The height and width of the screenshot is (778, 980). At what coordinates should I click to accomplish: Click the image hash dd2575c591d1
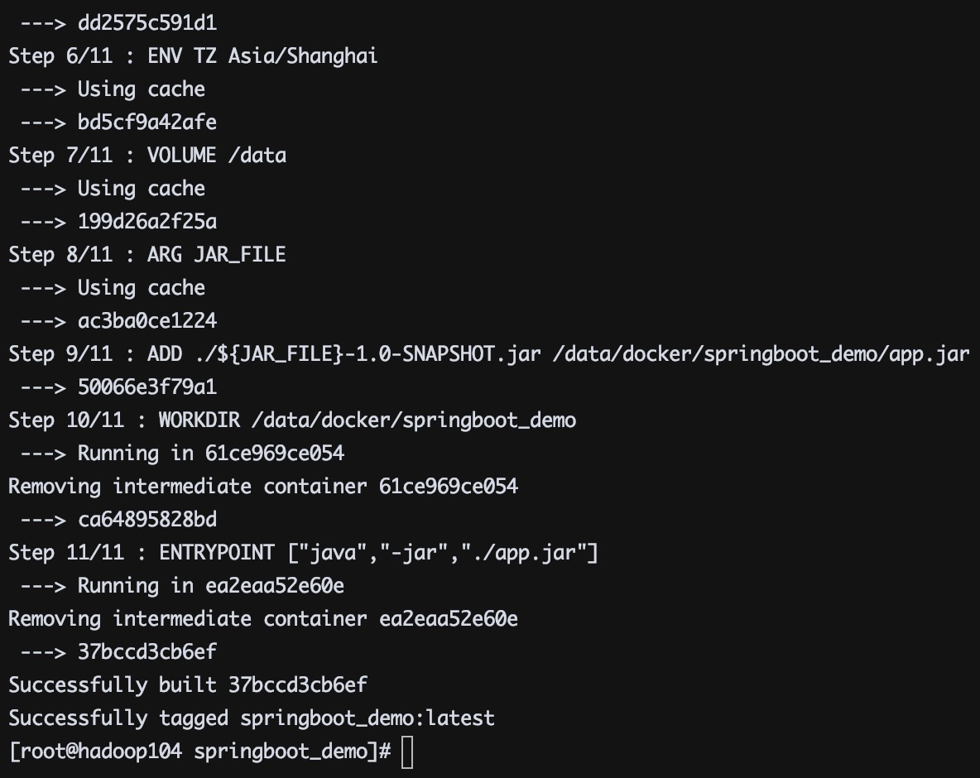point(147,23)
